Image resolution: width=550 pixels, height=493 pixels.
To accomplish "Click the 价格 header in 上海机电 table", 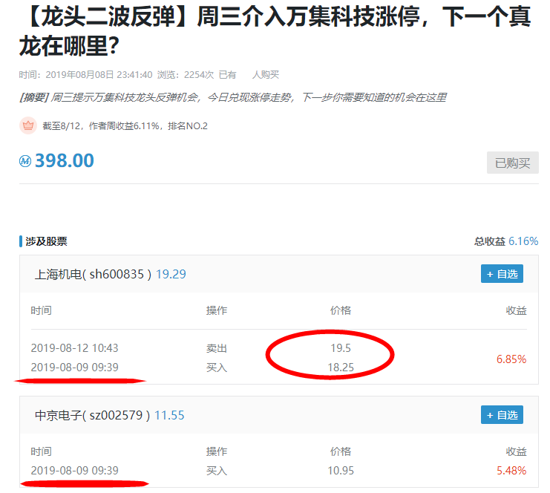I will 341,310.
